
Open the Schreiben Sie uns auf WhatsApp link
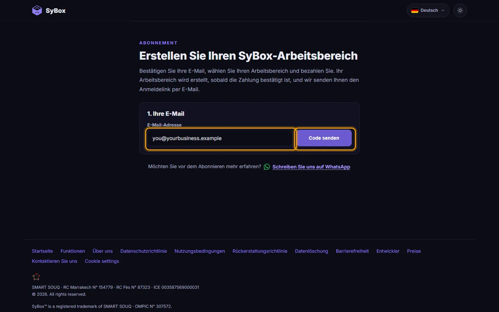coord(311,167)
